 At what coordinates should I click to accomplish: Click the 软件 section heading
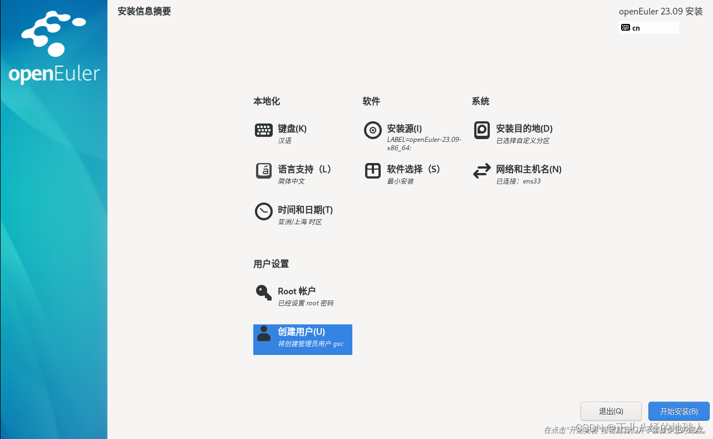(371, 101)
